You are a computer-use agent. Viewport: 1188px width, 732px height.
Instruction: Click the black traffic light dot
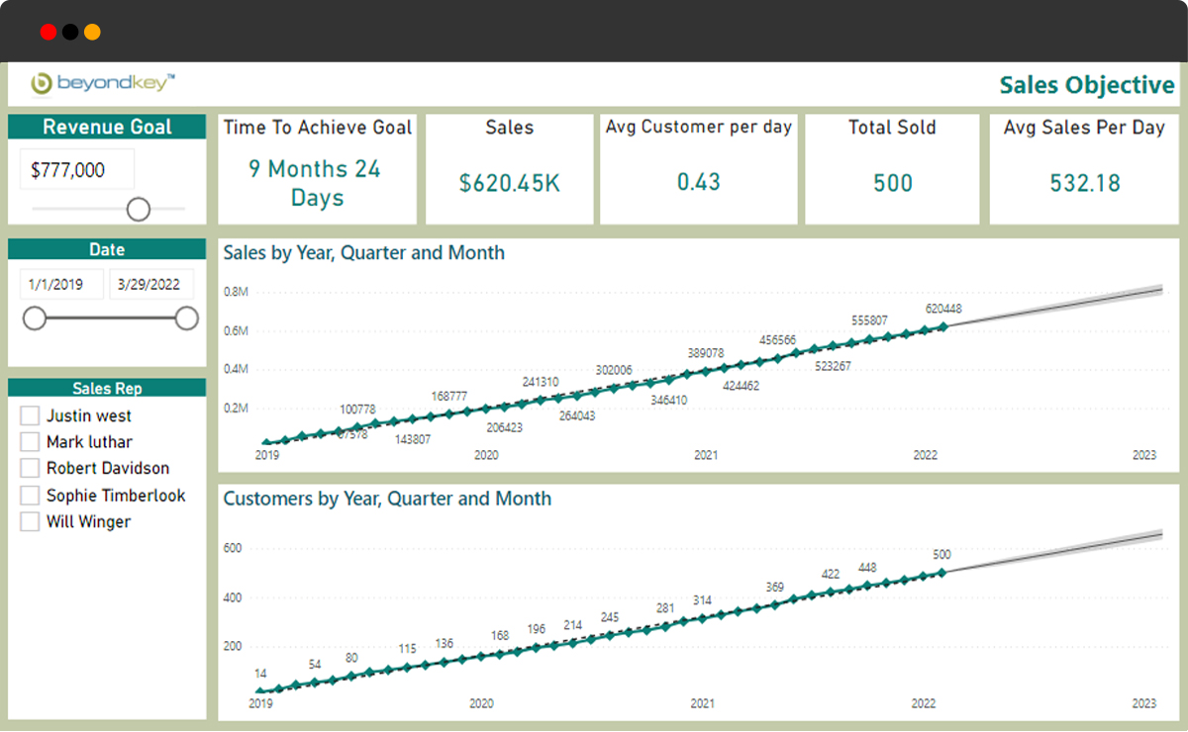[x=70, y=31]
